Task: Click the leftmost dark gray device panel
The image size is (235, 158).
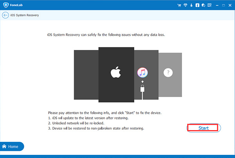Action: click(86, 75)
